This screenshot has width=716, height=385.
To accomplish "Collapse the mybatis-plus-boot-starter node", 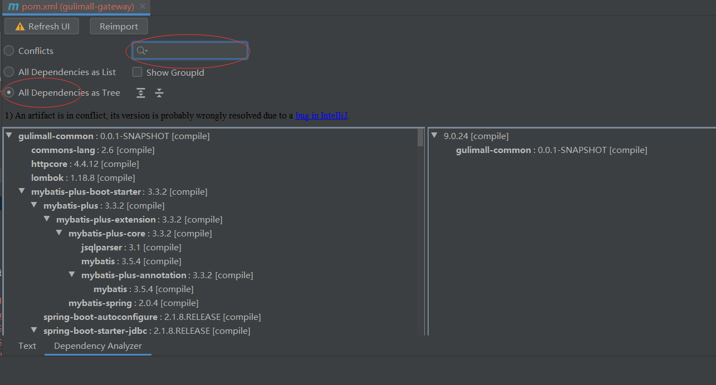I will click(21, 190).
